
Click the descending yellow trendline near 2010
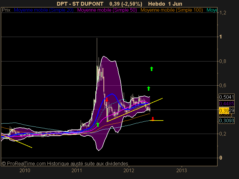[x=17, y=141]
